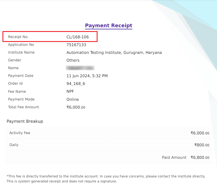This screenshot has width=217, height=196.
Task: Click the system generated receipt footnote
Action: pos(62,182)
